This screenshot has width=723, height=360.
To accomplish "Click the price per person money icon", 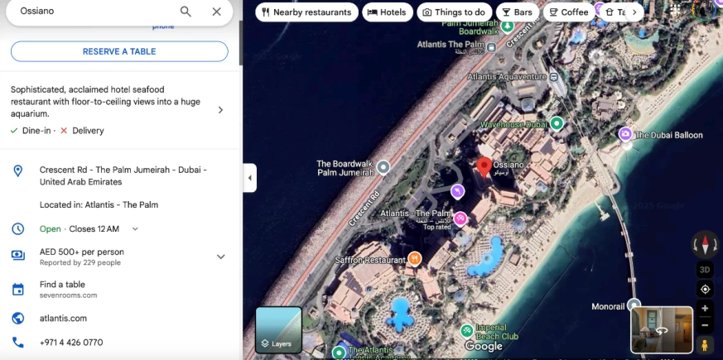I will [17, 256].
